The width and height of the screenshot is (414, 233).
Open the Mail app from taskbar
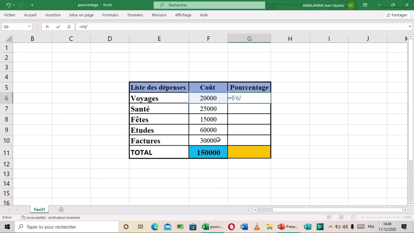point(168,227)
